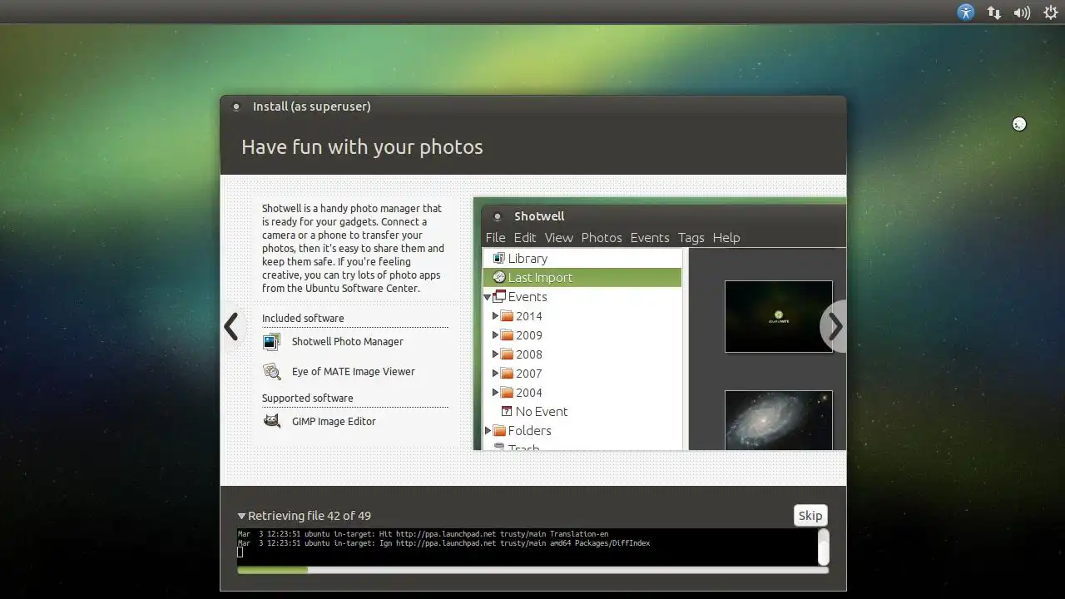
Task: Click the Included software heading
Action: click(x=303, y=319)
